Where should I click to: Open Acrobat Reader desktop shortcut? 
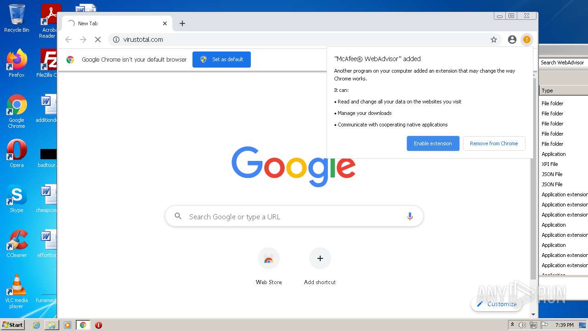(48, 21)
